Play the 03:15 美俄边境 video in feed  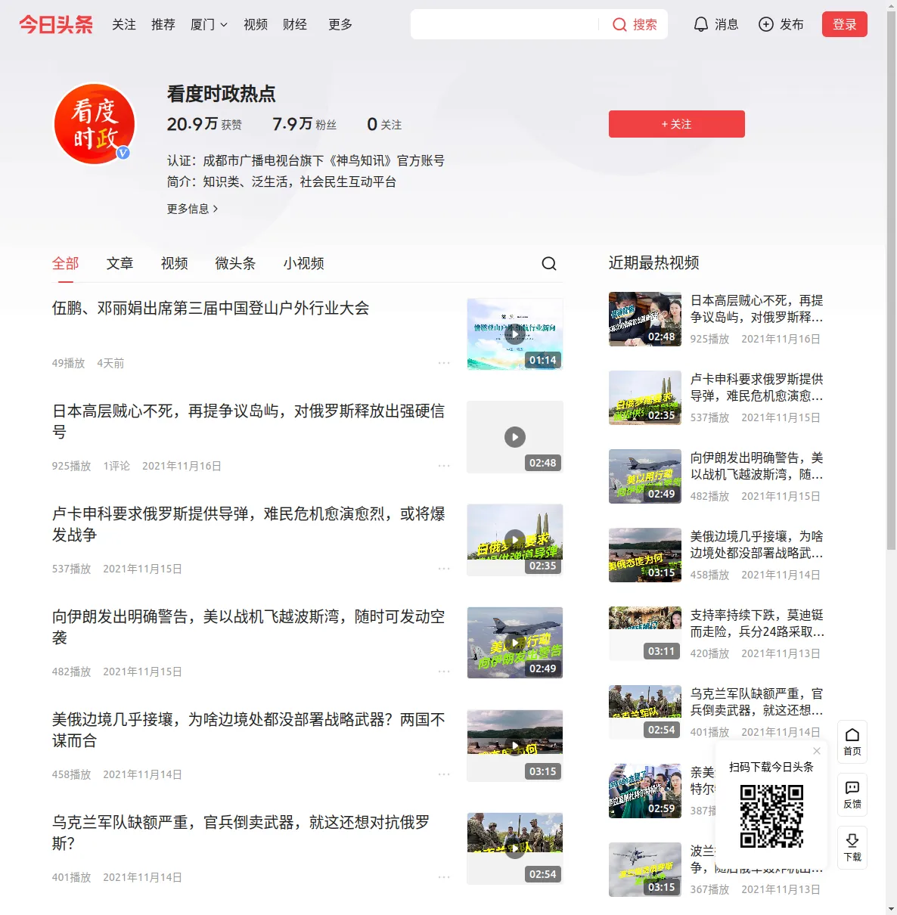pyautogui.click(x=515, y=746)
